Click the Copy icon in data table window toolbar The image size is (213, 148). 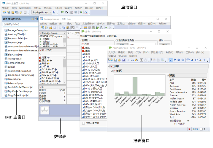64,27
